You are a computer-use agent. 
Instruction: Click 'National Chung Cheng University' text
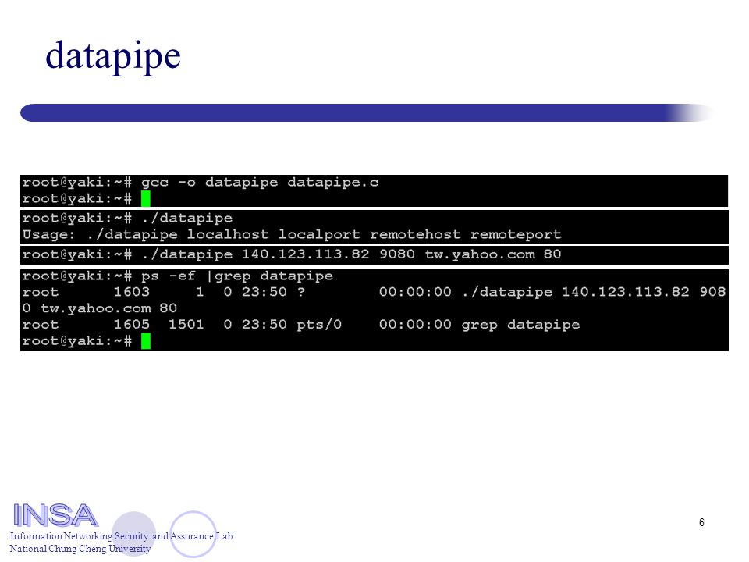[80, 549]
